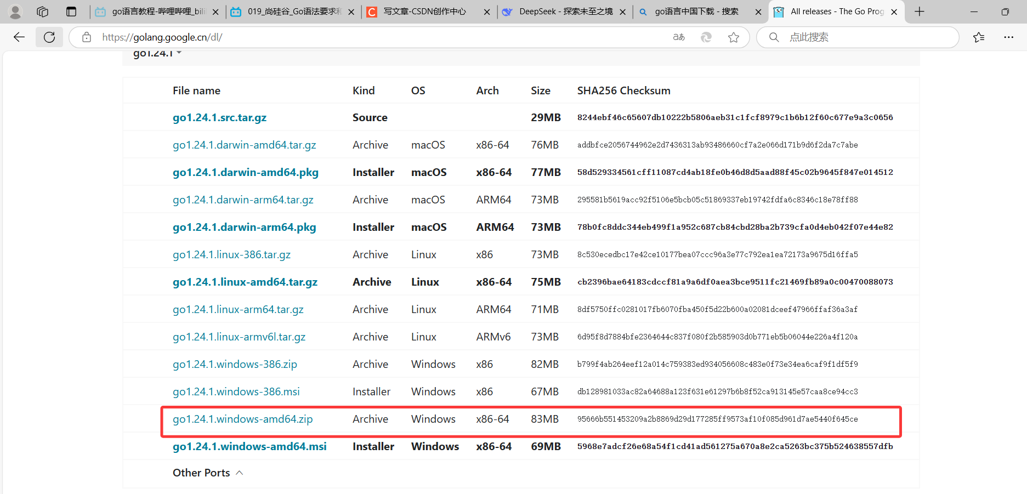Open the workspaces icon in title bar
1027x494 pixels.
[x=43, y=12]
